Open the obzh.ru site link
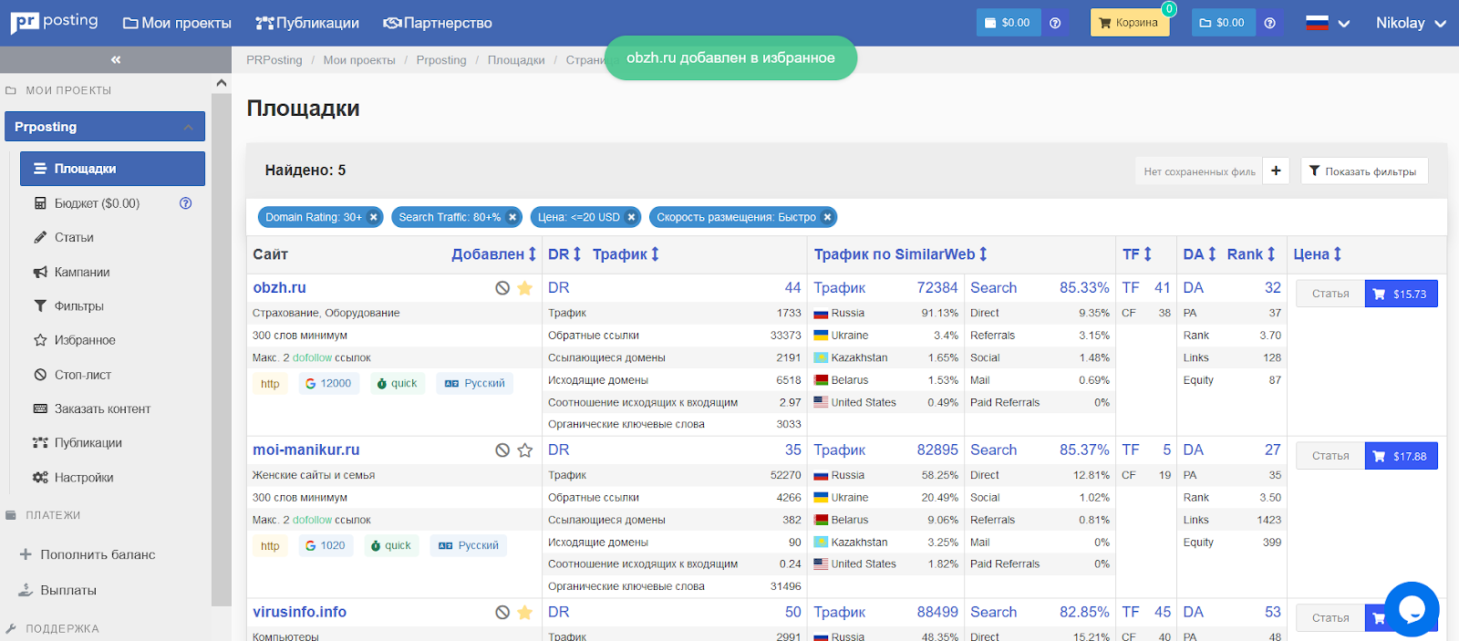 [279, 287]
